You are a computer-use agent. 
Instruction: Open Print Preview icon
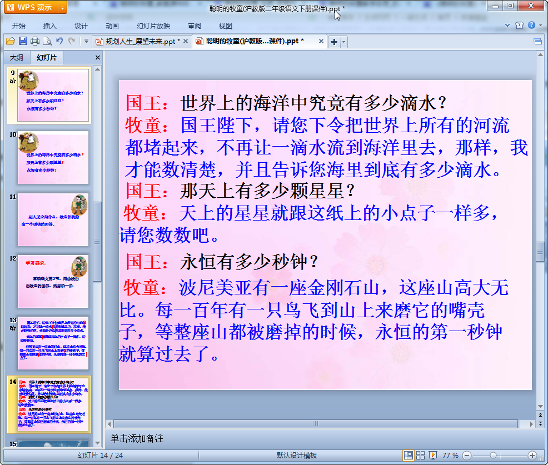coord(47,41)
